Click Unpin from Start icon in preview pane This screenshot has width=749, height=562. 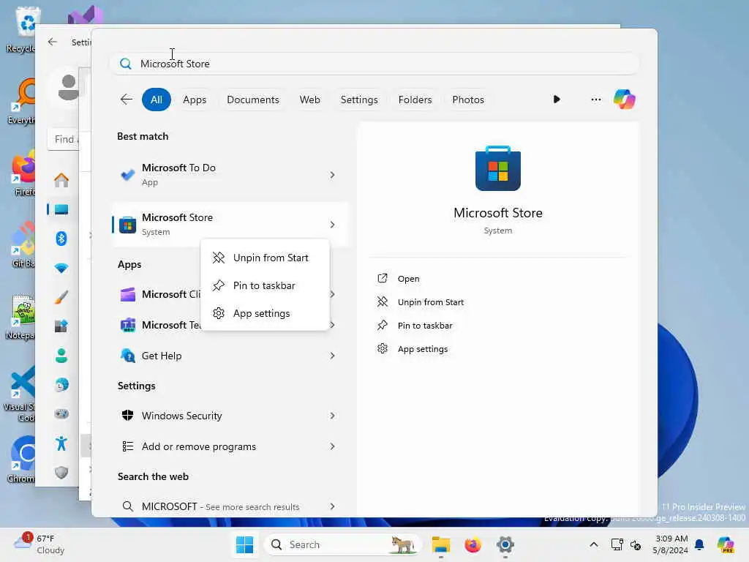point(382,302)
